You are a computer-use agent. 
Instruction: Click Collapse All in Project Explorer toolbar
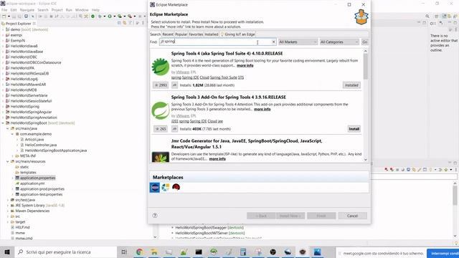tap(119, 23)
